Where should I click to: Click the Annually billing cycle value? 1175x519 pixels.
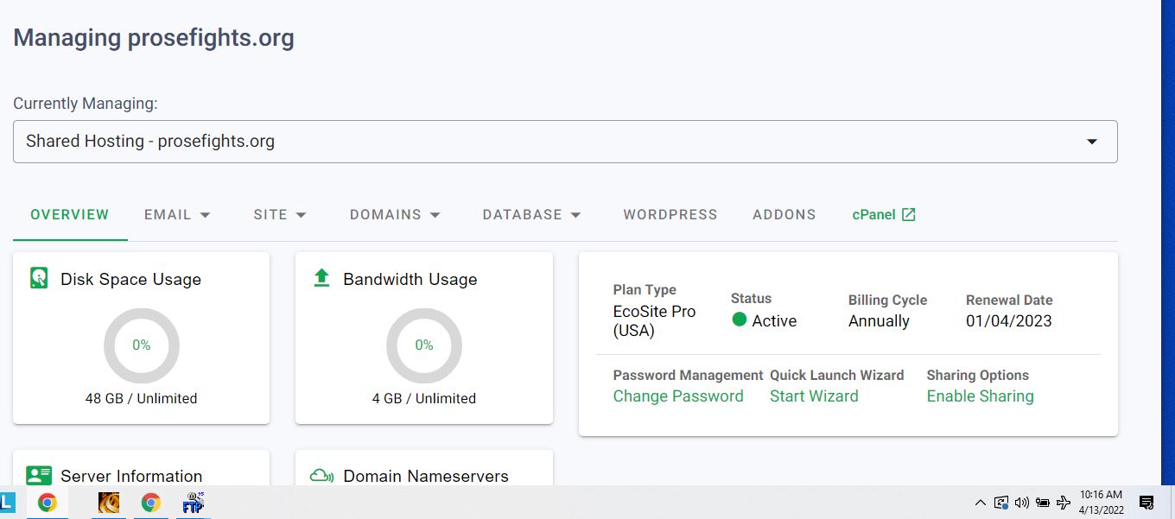[879, 320]
